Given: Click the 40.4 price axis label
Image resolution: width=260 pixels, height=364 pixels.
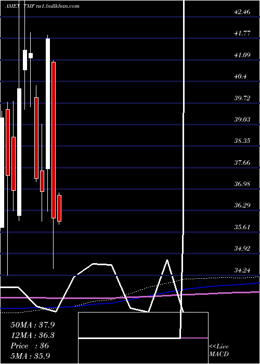Looking at the screenshot, I should coord(240,76).
